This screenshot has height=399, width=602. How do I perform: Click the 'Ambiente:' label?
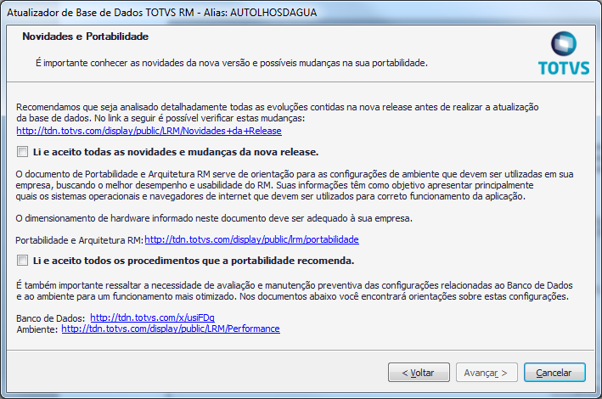[x=37, y=329]
